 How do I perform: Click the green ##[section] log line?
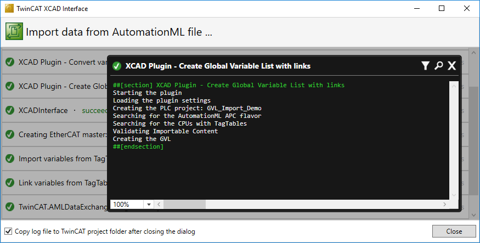click(229, 85)
